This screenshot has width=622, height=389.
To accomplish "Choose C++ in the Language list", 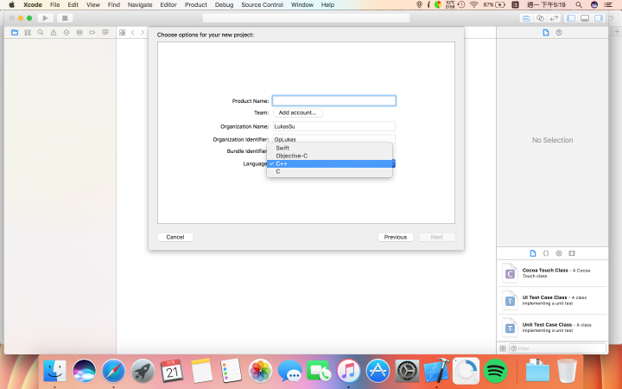I will (x=330, y=163).
